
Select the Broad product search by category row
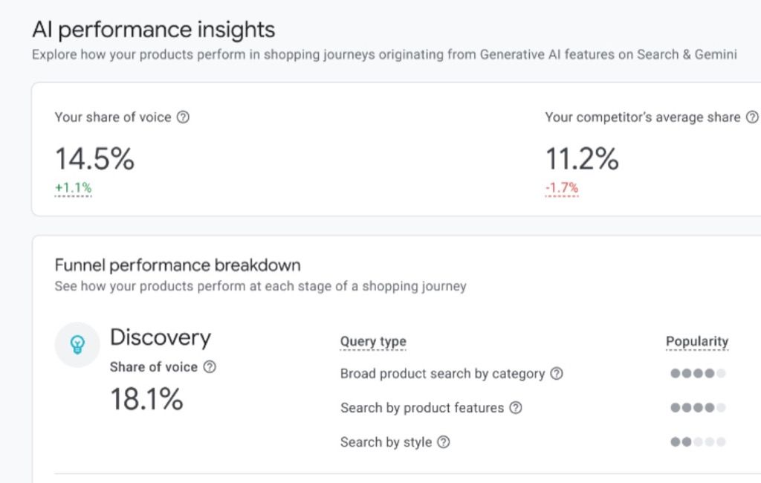[x=534, y=373]
